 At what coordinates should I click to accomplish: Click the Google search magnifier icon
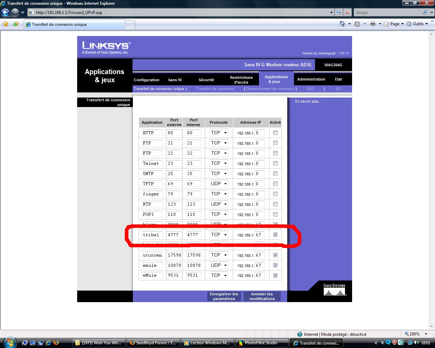tap(425, 13)
